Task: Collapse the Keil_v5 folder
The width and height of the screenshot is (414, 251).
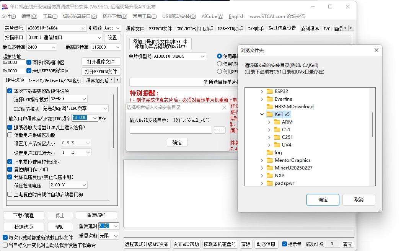Action: 262,114
